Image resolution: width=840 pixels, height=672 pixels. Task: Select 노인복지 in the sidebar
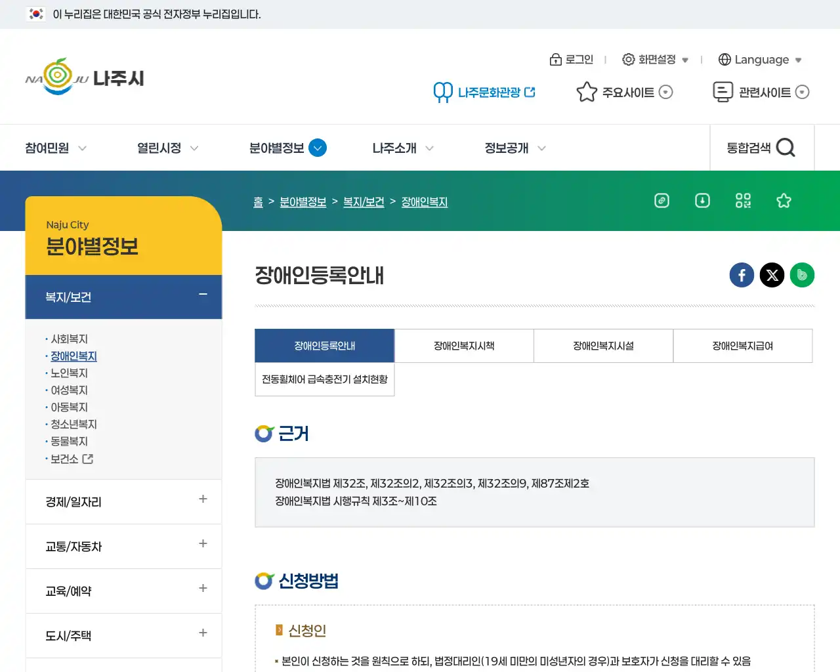click(68, 373)
